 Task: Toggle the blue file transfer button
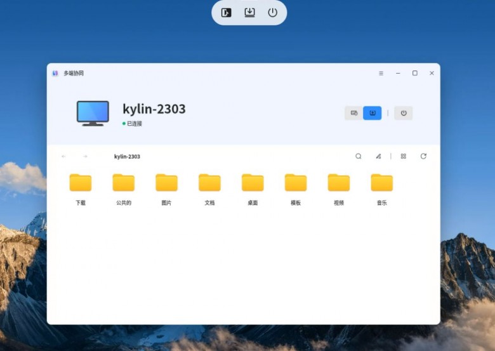[x=372, y=113]
